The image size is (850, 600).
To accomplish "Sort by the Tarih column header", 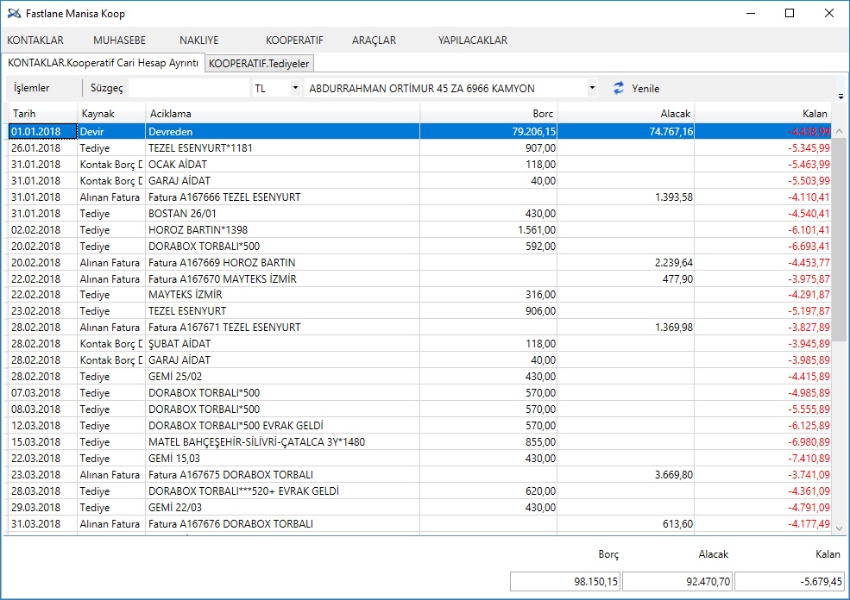I will point(43,114).
